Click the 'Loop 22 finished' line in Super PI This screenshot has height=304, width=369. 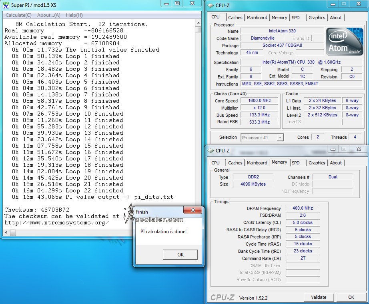point(67,190)
